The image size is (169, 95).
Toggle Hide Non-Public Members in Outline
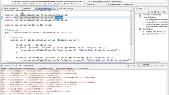click(x=161, y=12)
